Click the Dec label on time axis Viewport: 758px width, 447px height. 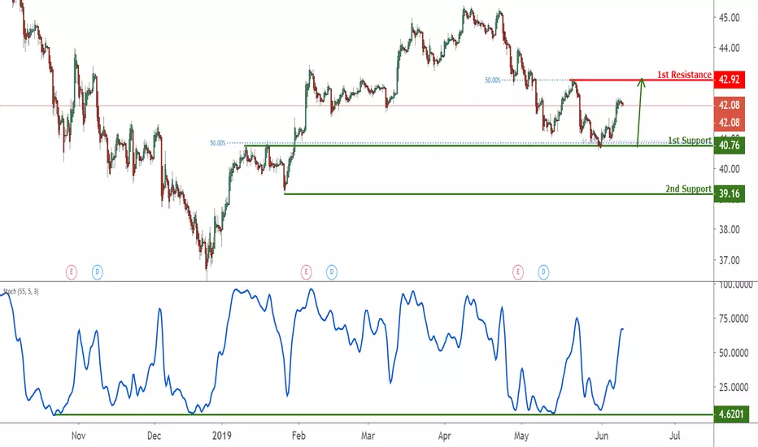(154, 436)
